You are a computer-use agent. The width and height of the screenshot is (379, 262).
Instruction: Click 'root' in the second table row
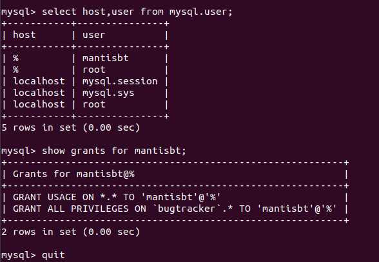click(x=94, y=70)
